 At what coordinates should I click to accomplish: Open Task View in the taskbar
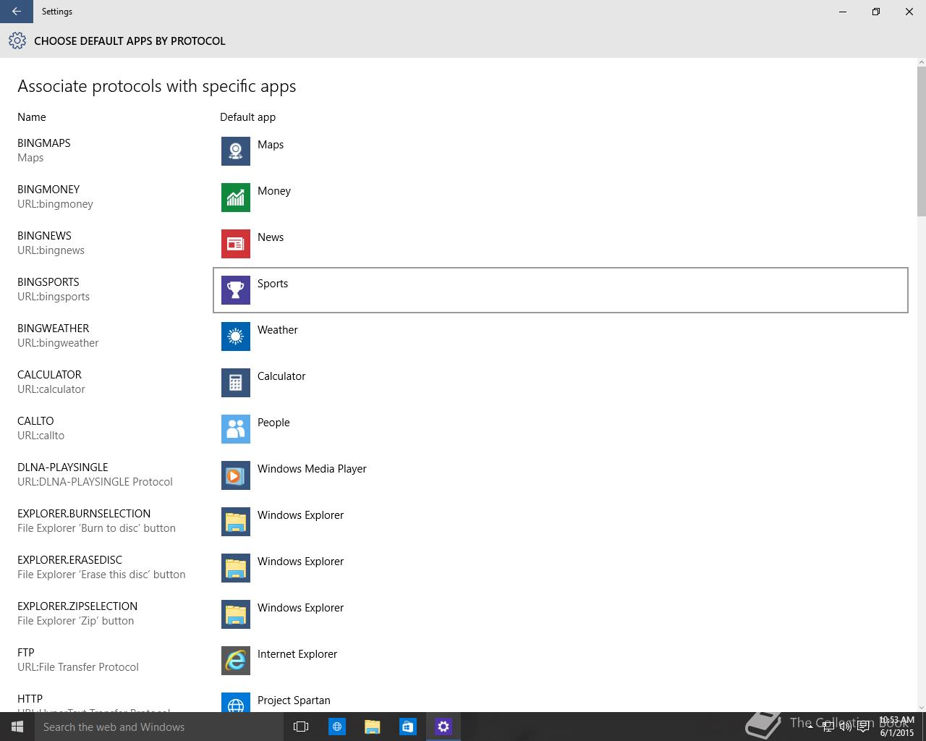[x=301, y=727]
